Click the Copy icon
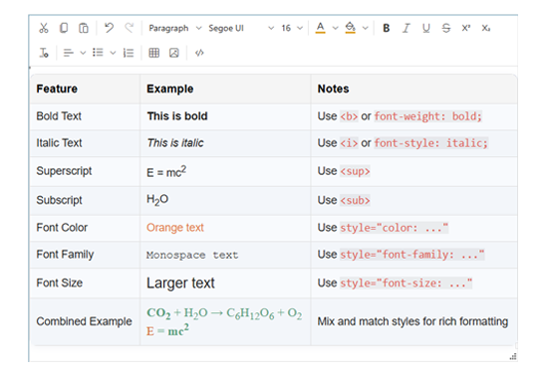This screenshot has height=378, width=548. [64, 28]
